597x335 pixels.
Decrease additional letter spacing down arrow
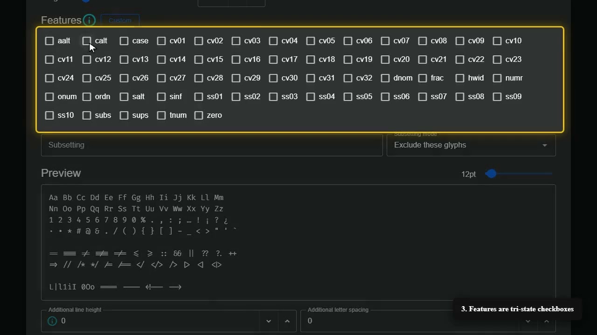pyautogui.click(x=528, y=321)
